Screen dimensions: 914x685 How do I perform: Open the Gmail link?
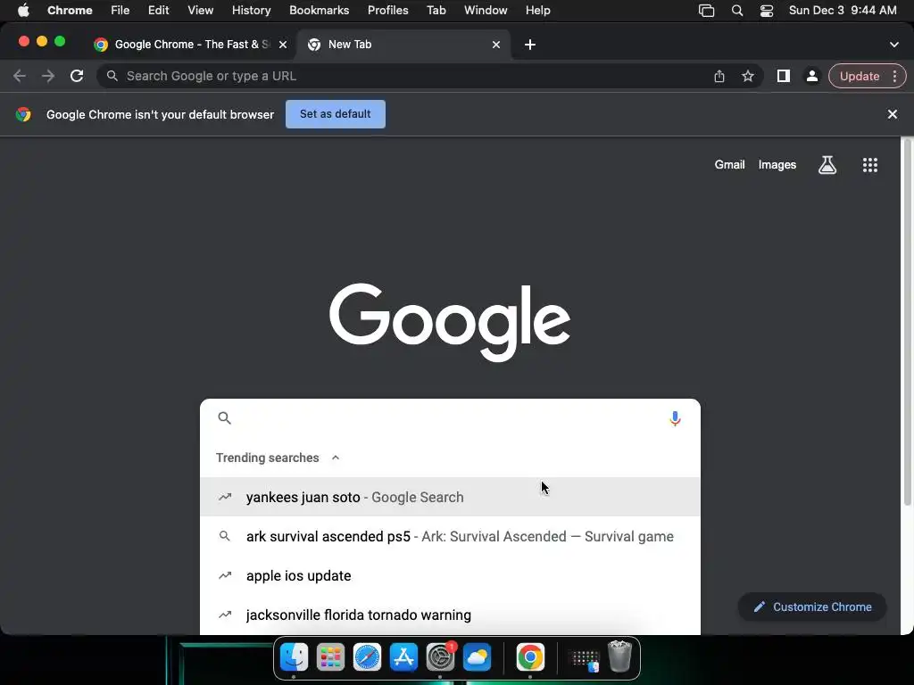[x=730, y=165]
